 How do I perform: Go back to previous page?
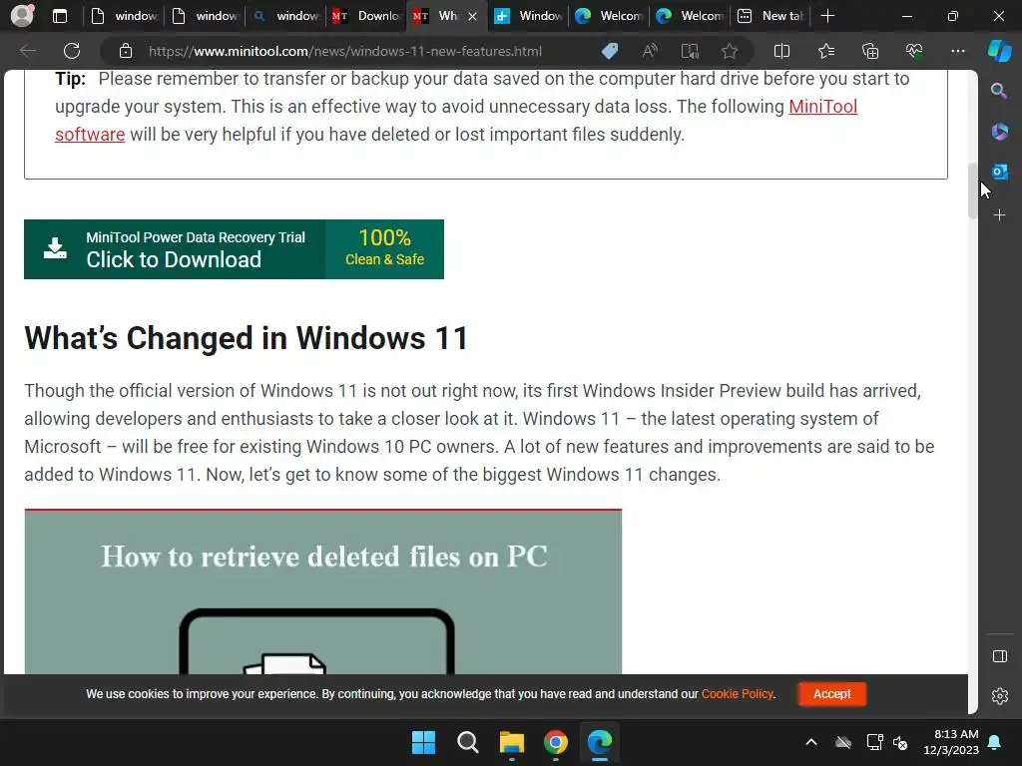(x=28, y=51)
